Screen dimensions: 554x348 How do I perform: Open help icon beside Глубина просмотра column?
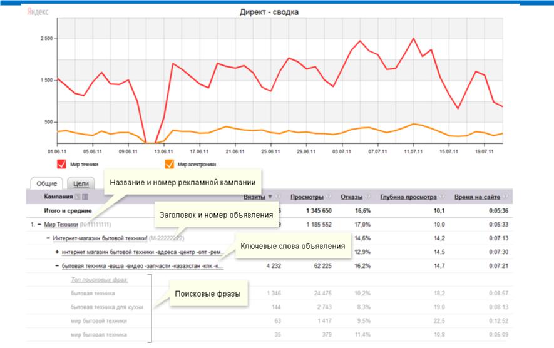(442, 197)
